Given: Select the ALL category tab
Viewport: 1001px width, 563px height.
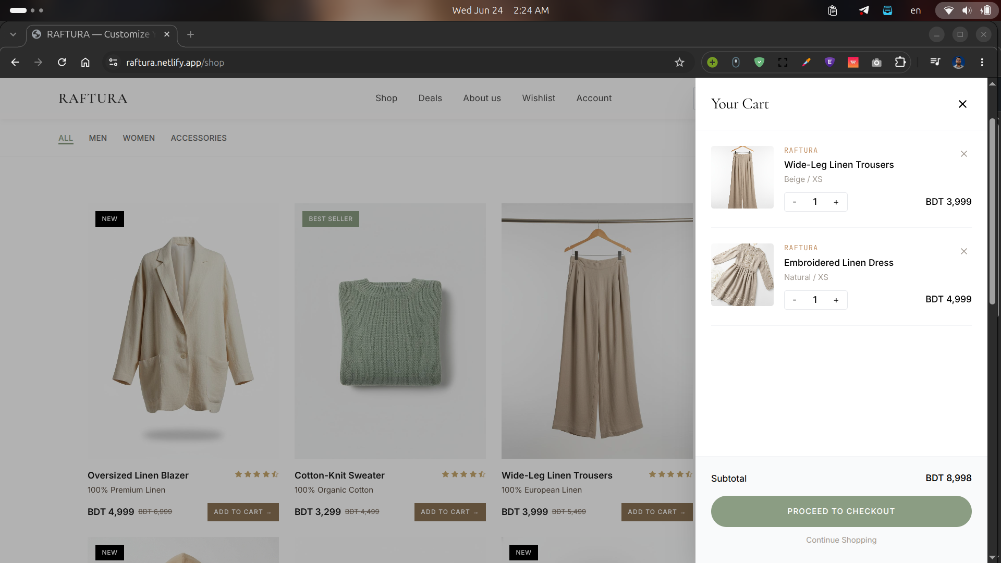Looking at the screenshot, I should 66,138.
